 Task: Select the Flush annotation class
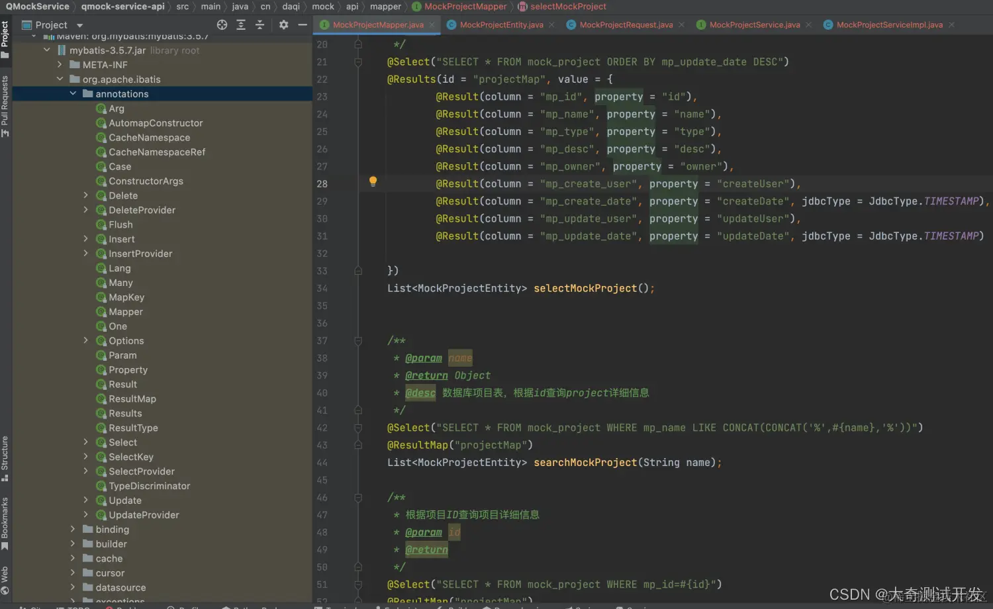pyautogui.click(x=120, y=225)
